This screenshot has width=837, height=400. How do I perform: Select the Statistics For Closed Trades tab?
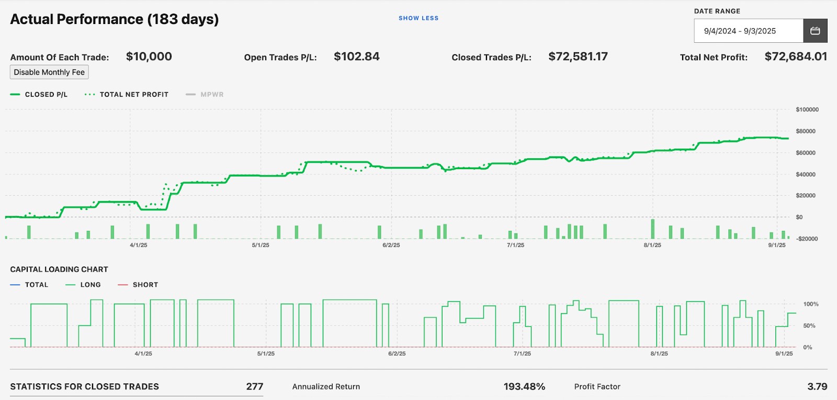85,386
